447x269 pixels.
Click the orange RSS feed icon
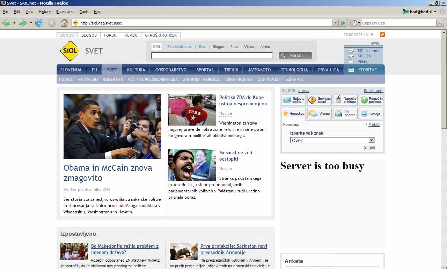(382, 35)
